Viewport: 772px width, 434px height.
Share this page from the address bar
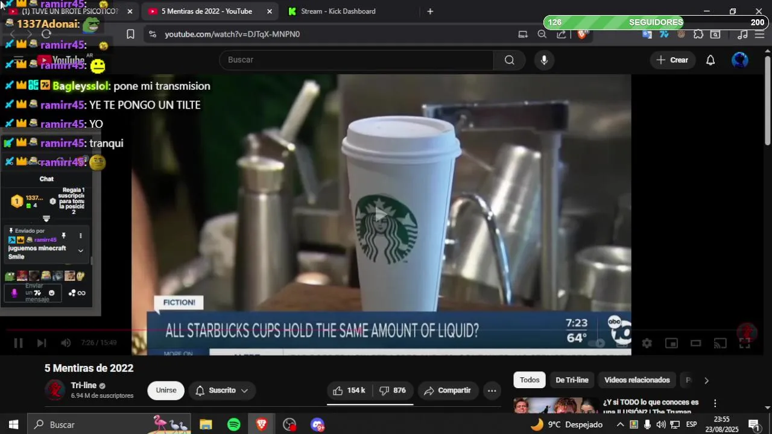[x=562, y=34]
